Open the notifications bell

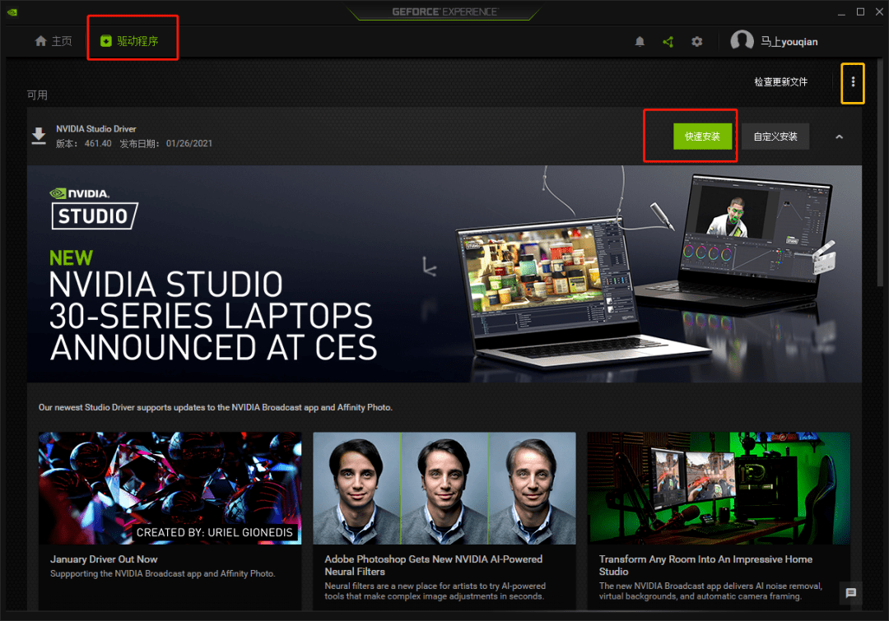point(640,41)
